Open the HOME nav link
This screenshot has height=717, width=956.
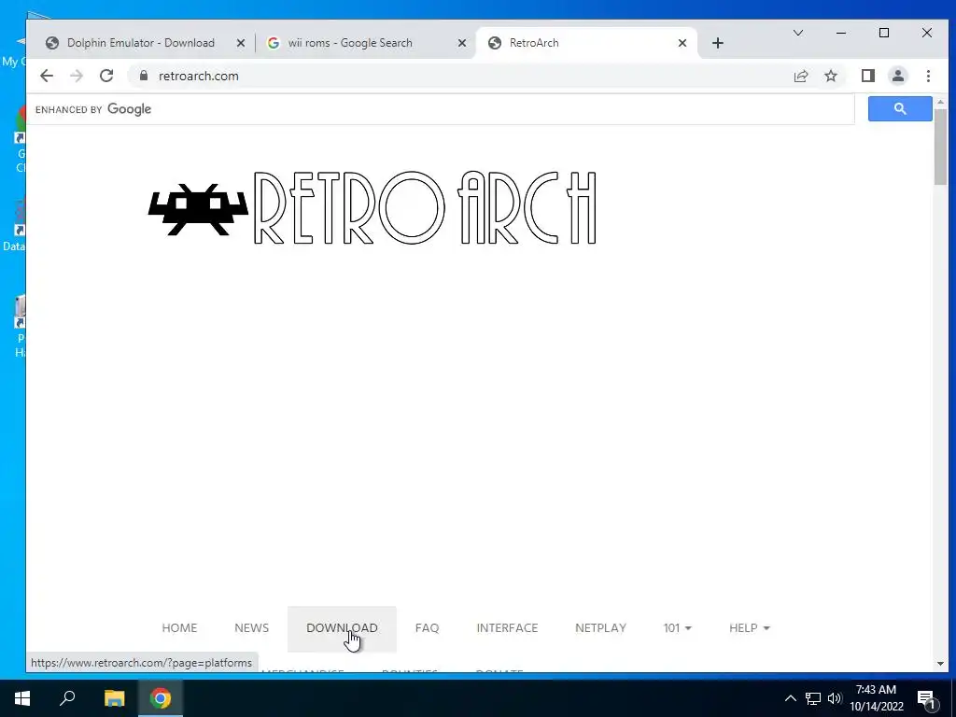[x=179, y=628]
